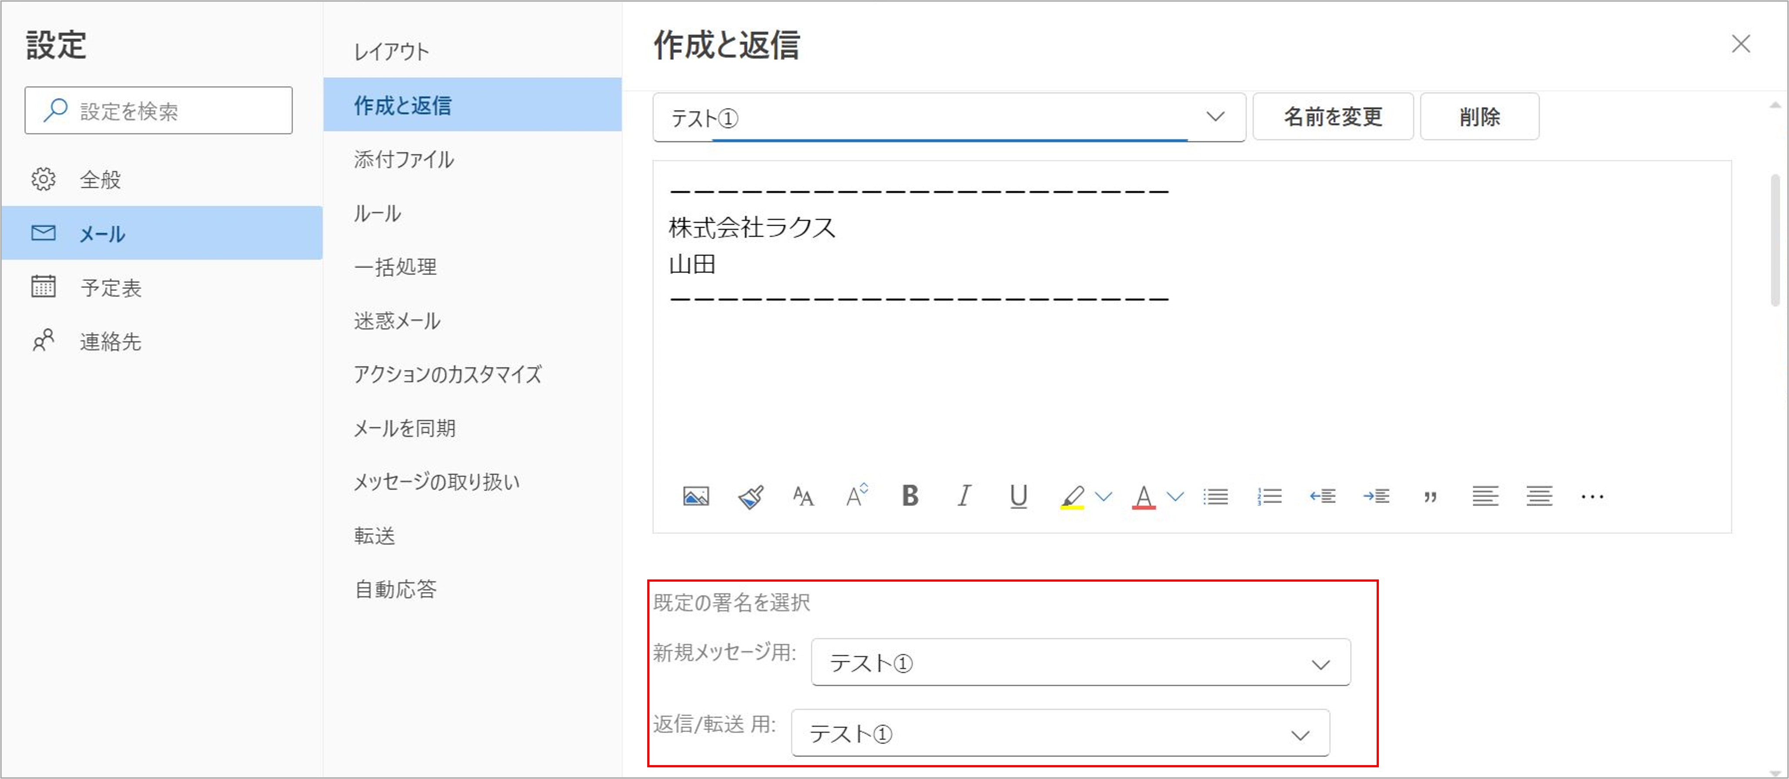1789x779 pixels.
Task: Select the Format Painter tool
Action: pyautogui.click(x=750, y=496)
